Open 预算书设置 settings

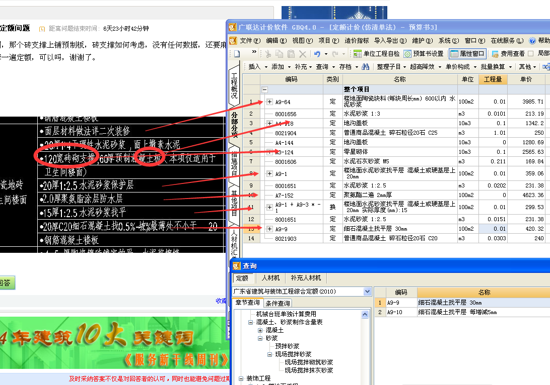[x=424, y=54]
